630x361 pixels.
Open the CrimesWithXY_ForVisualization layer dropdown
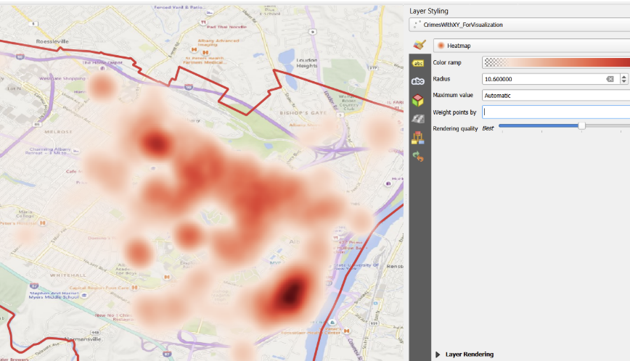519,25
